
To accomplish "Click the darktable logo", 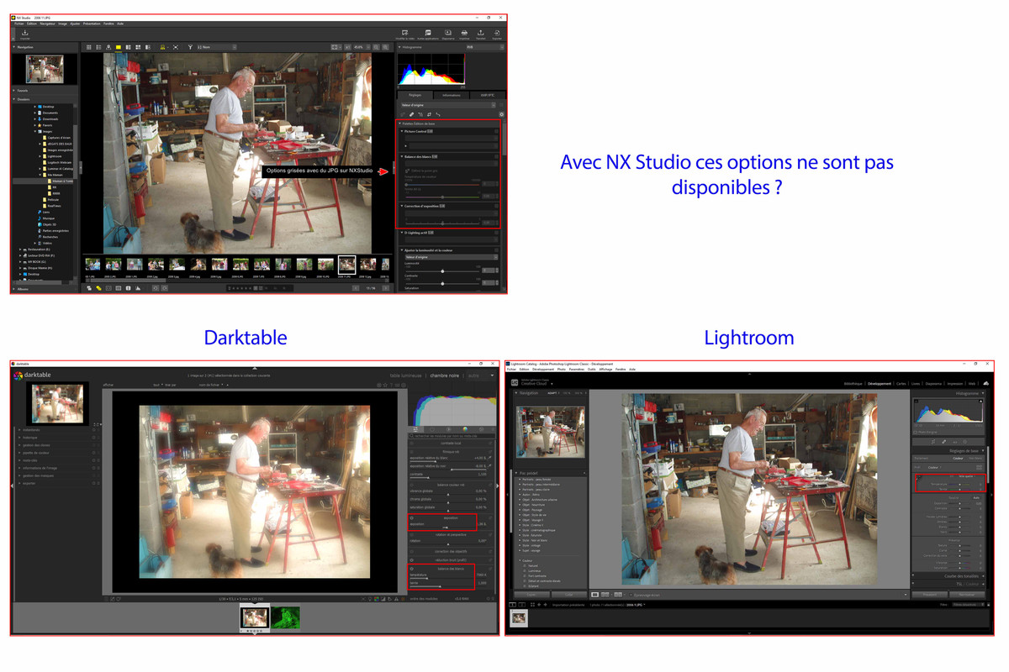I will (18, 375).
